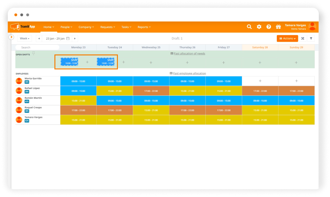The height and width of the screenshot is (197, 330).
Task: Click in the employee Search field
Action: coord(37,47)
